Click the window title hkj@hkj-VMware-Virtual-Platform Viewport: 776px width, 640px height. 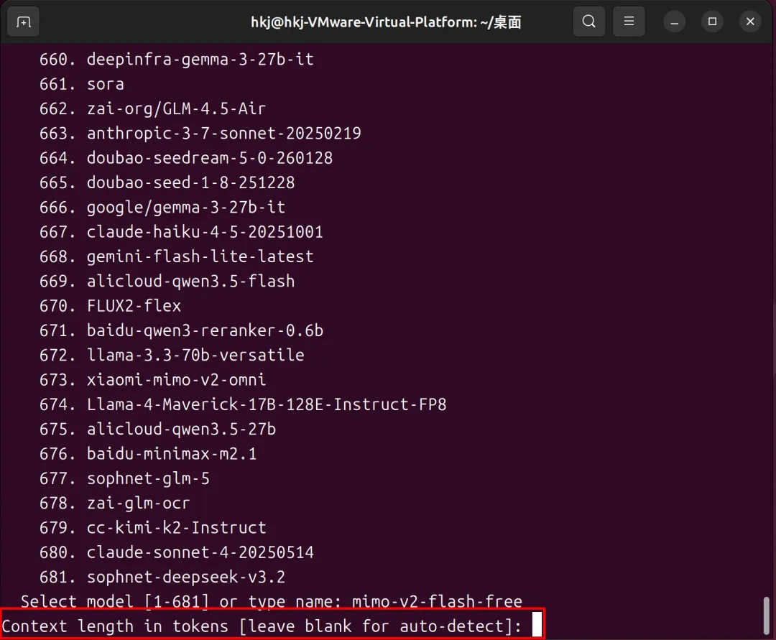coord(386,22)
